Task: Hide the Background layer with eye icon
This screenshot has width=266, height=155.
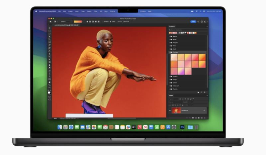Action: (170, 110)
